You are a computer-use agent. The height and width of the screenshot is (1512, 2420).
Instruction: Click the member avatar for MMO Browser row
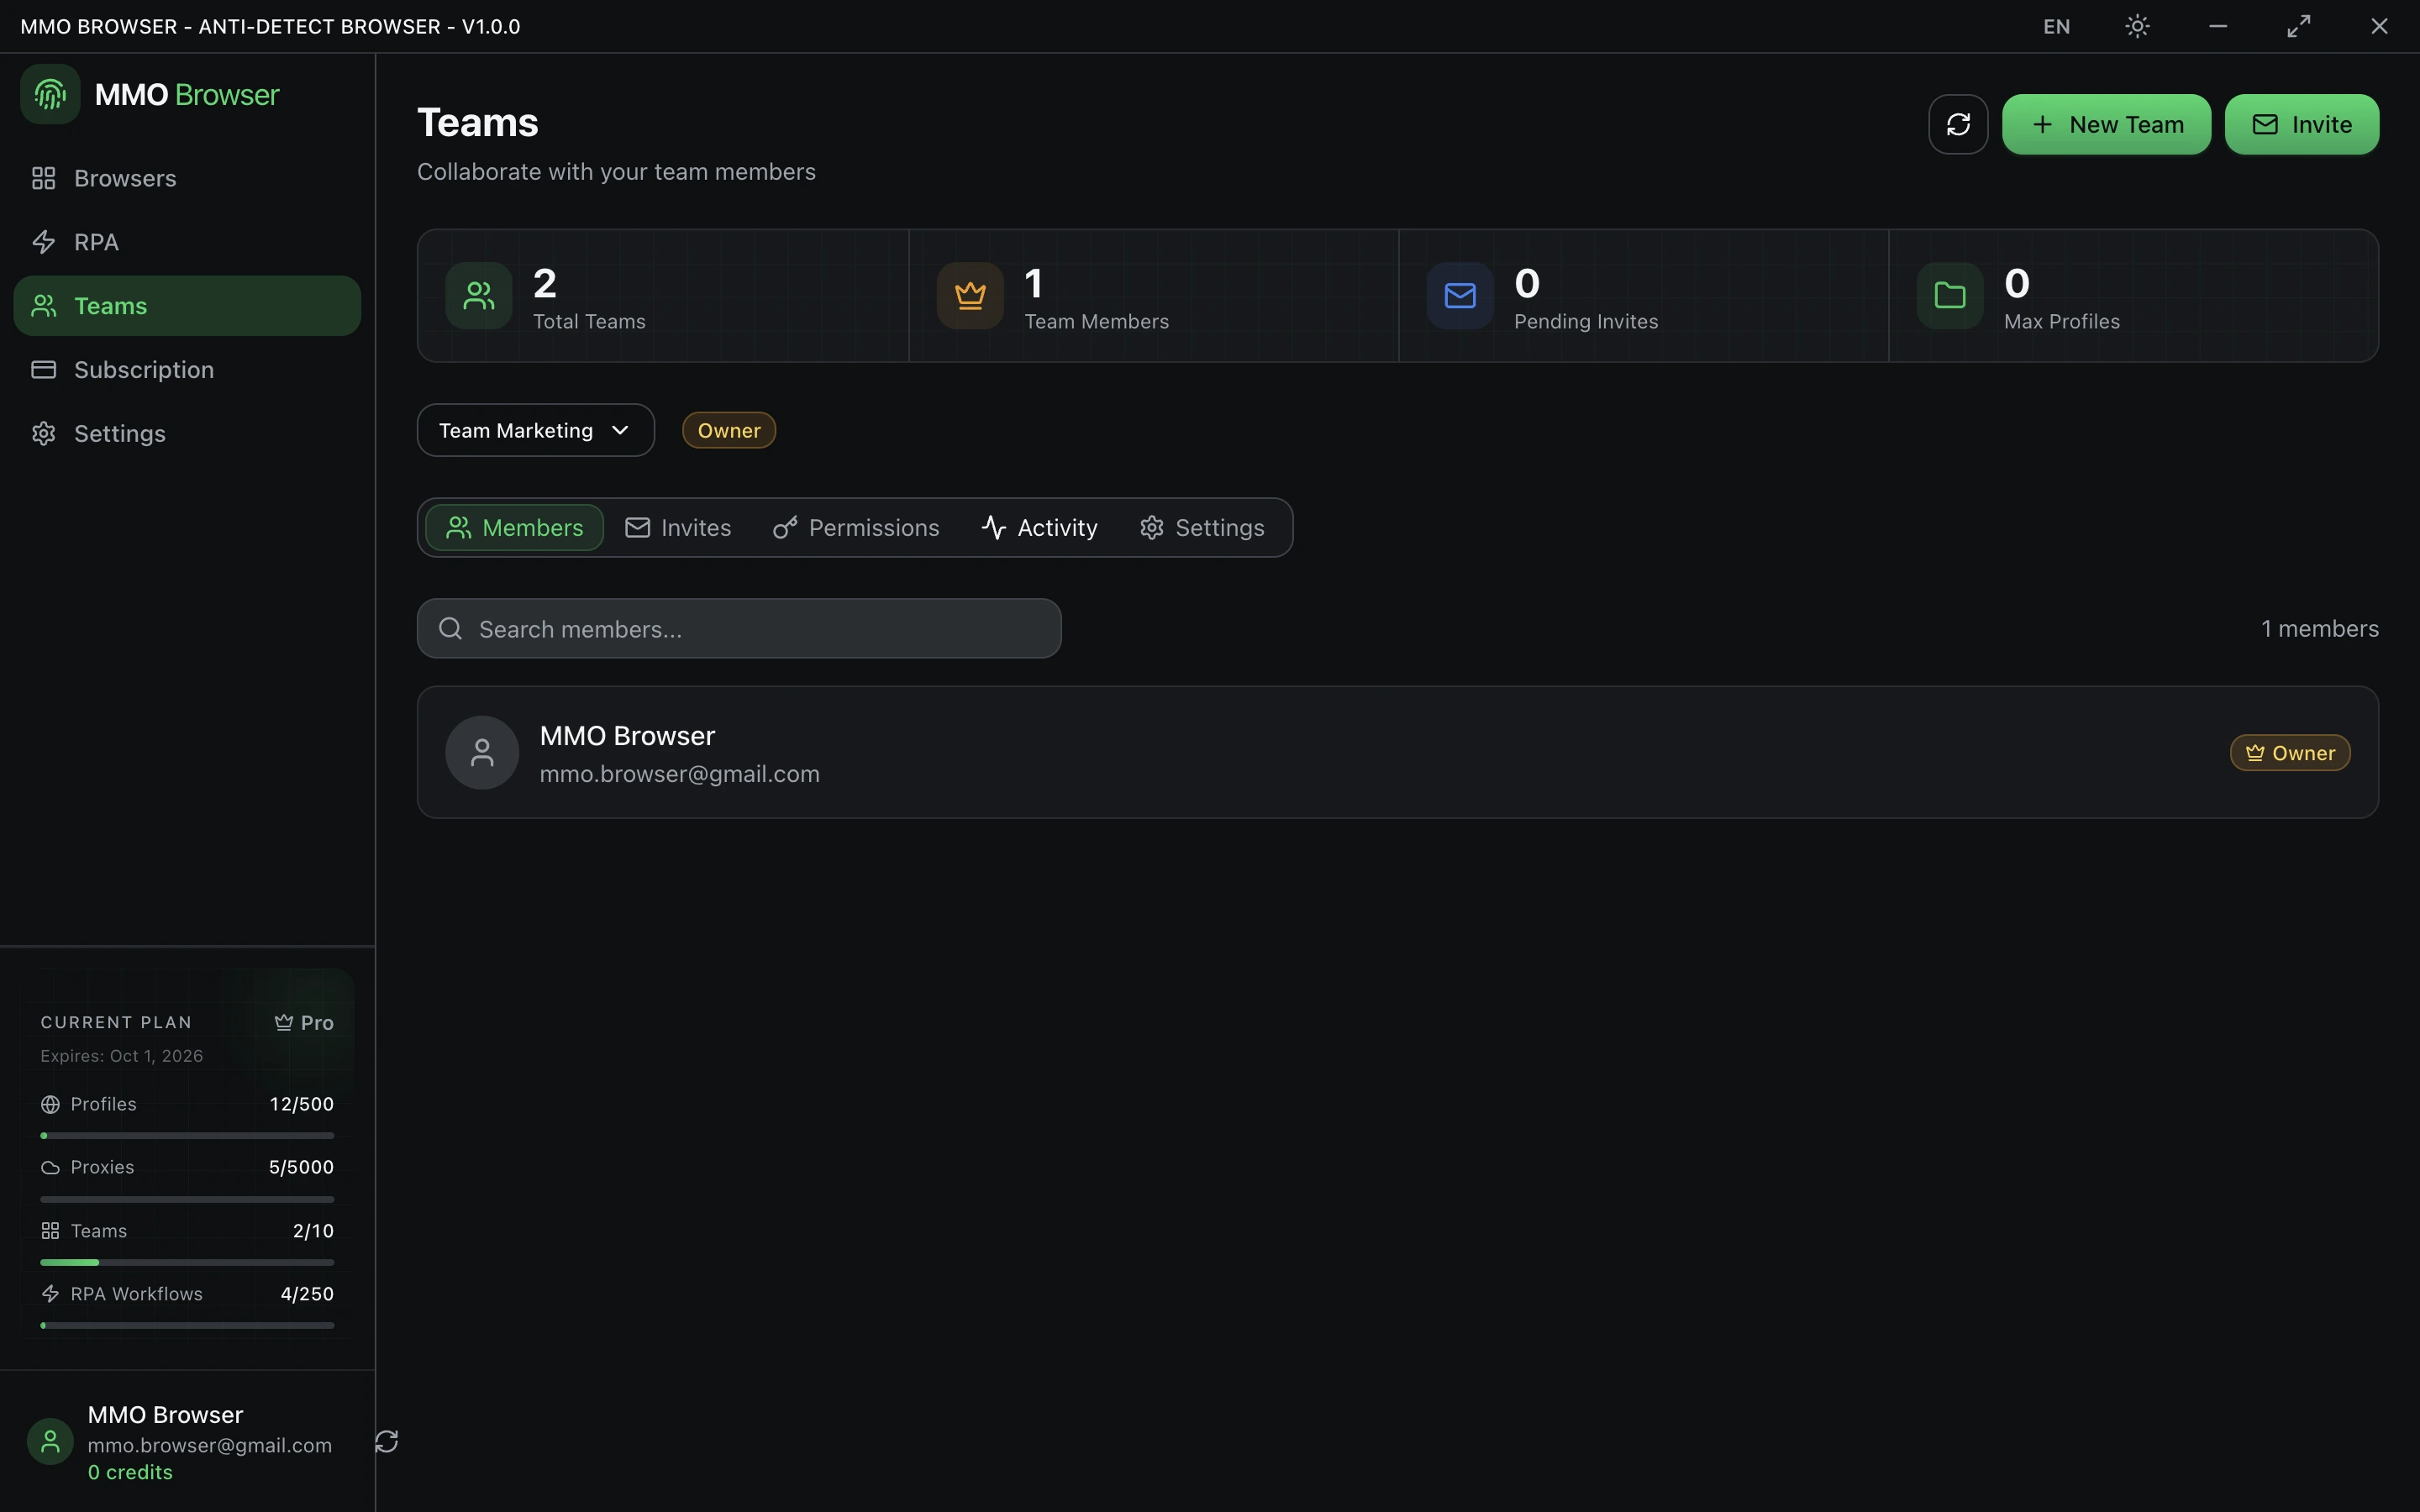click(482, 752)
